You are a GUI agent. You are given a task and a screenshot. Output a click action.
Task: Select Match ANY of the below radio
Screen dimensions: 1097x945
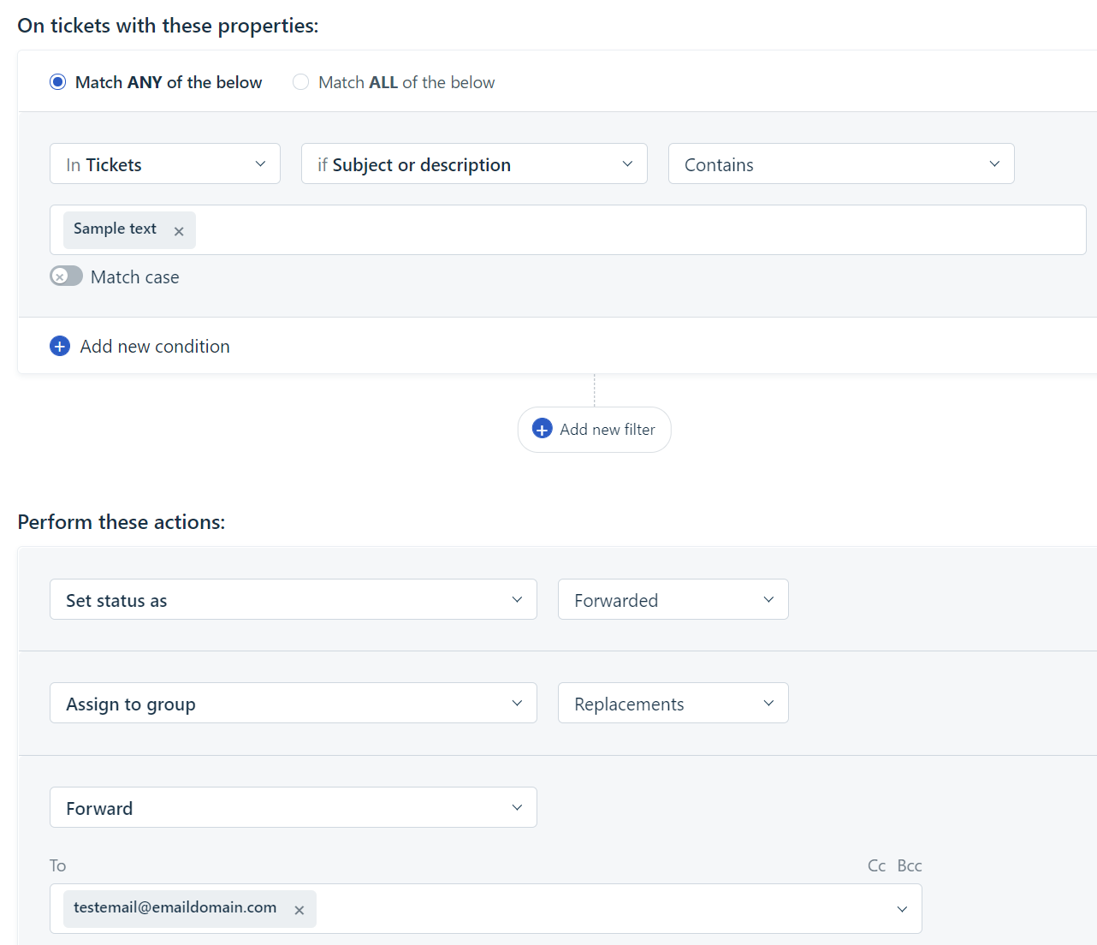[58, 82]
